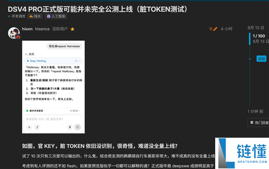Open the 开发调优 category tag

(x=17, y=16)
